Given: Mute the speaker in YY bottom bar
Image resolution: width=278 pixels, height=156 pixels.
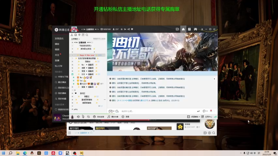Looking at the screenshot, I should 79,116.
